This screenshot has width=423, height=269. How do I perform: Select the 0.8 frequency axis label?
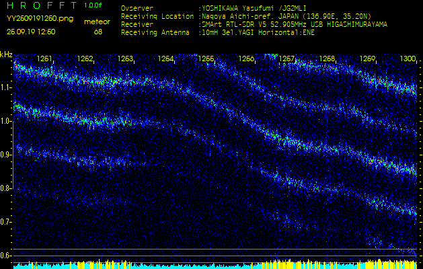click(x=6, y=188)
